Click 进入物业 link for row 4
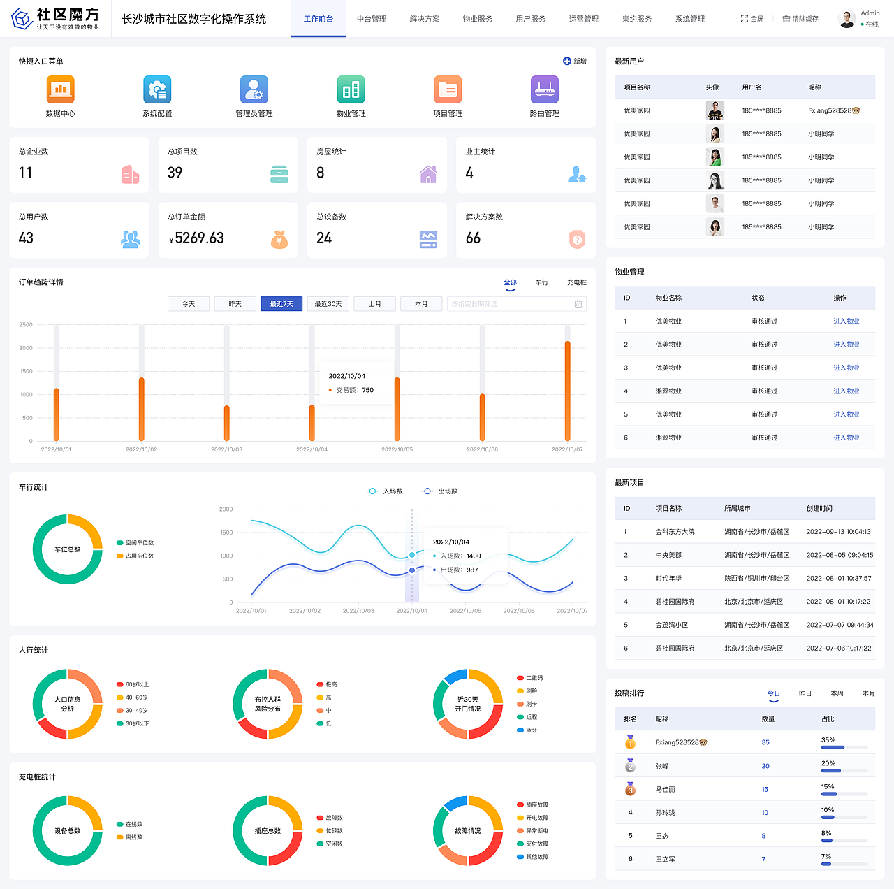 pos(847,391)
